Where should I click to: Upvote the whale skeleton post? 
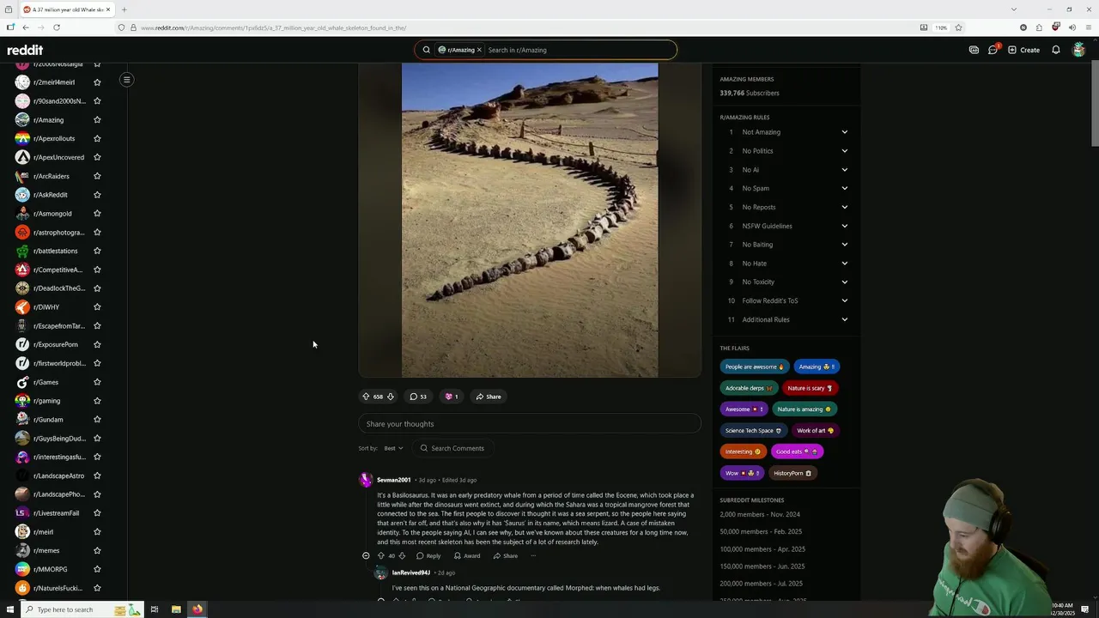366,397
